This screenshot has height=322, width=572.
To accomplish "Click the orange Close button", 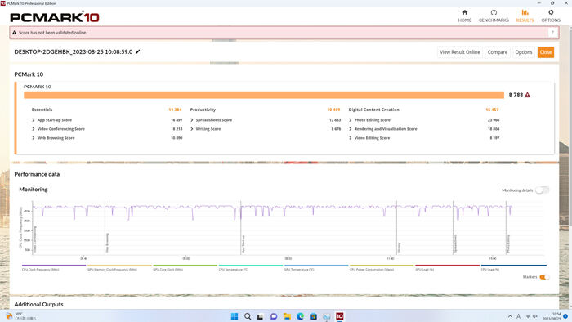I will click(546, 52).
